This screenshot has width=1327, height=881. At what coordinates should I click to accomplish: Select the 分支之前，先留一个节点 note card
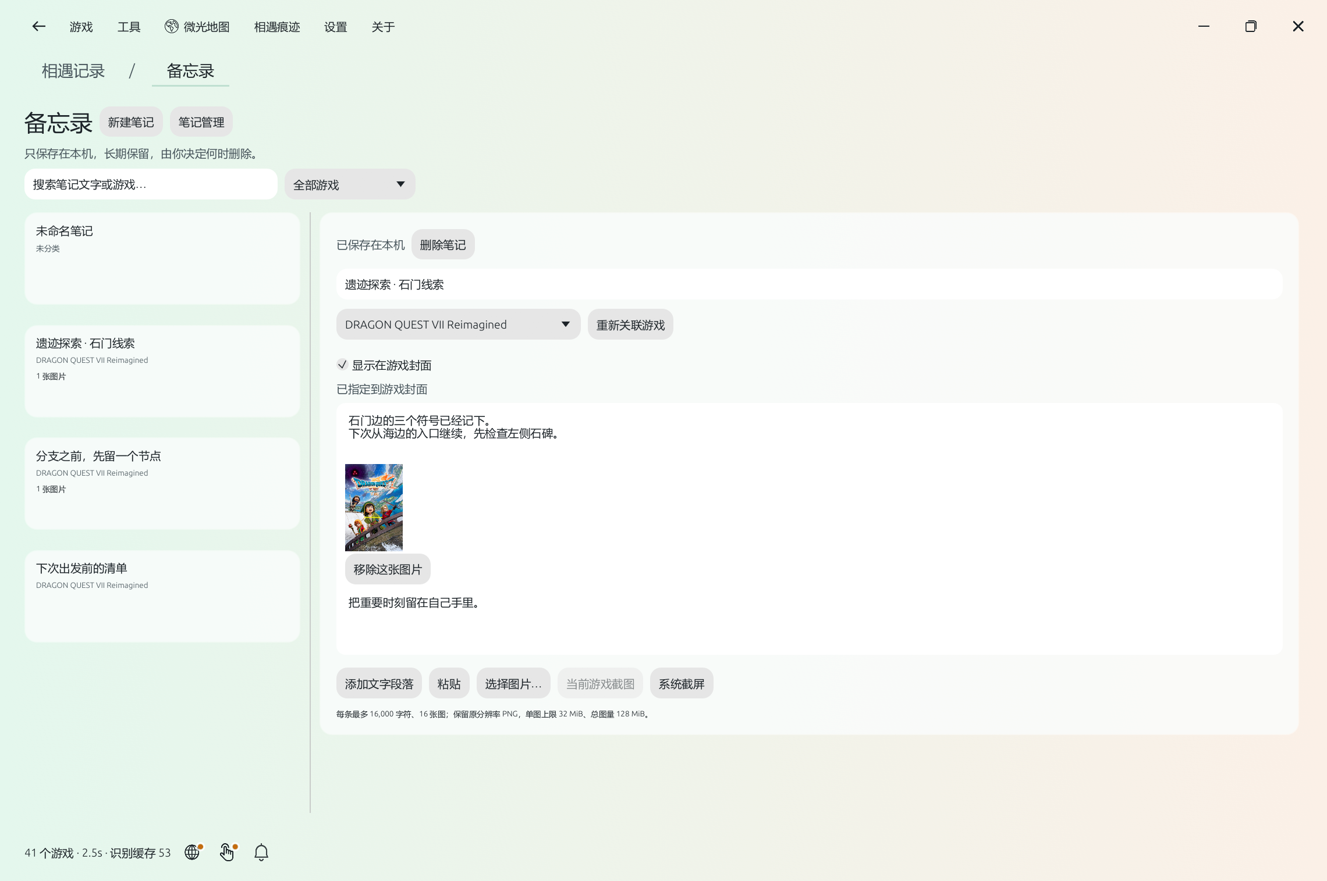[162, 483]
